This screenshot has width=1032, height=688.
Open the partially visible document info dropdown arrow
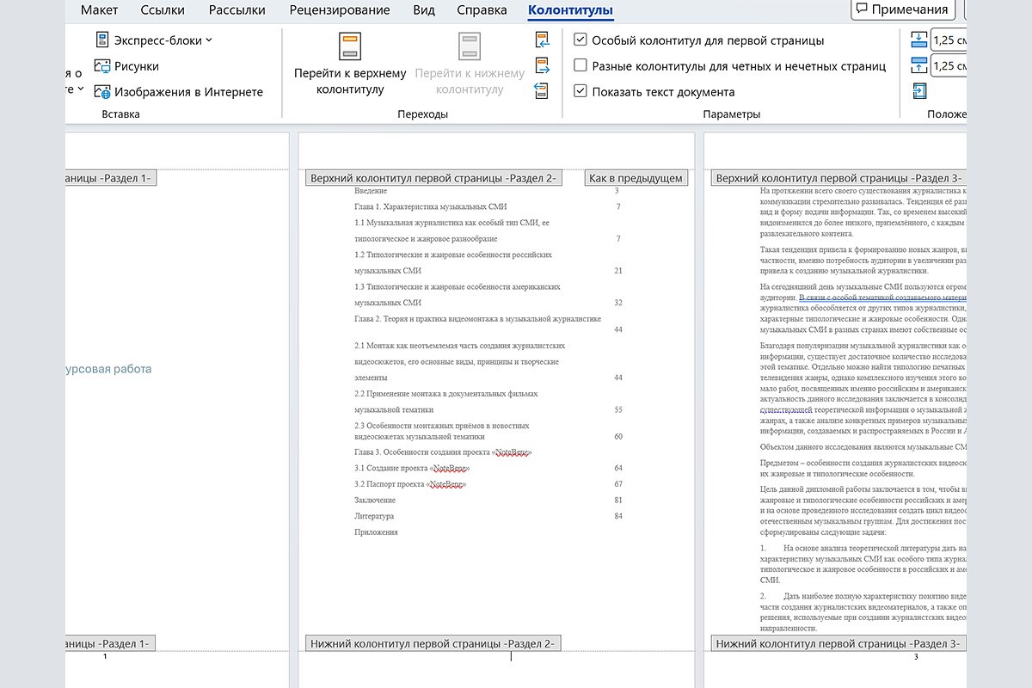(81, 89)
